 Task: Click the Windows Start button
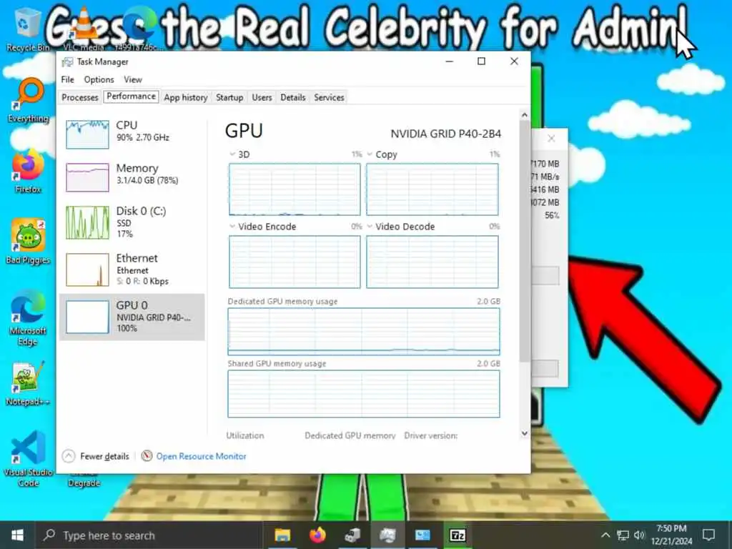(x=17, y=535)
